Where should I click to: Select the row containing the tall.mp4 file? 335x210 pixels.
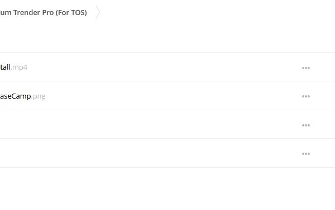167,67
